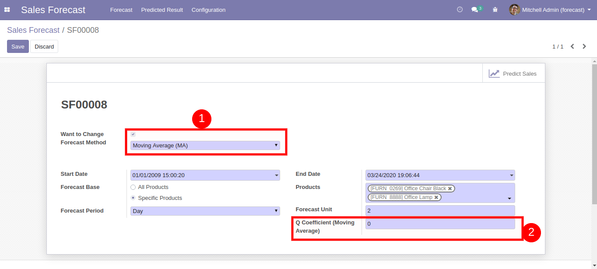Open the conversations chat icon

pos(474,10)
